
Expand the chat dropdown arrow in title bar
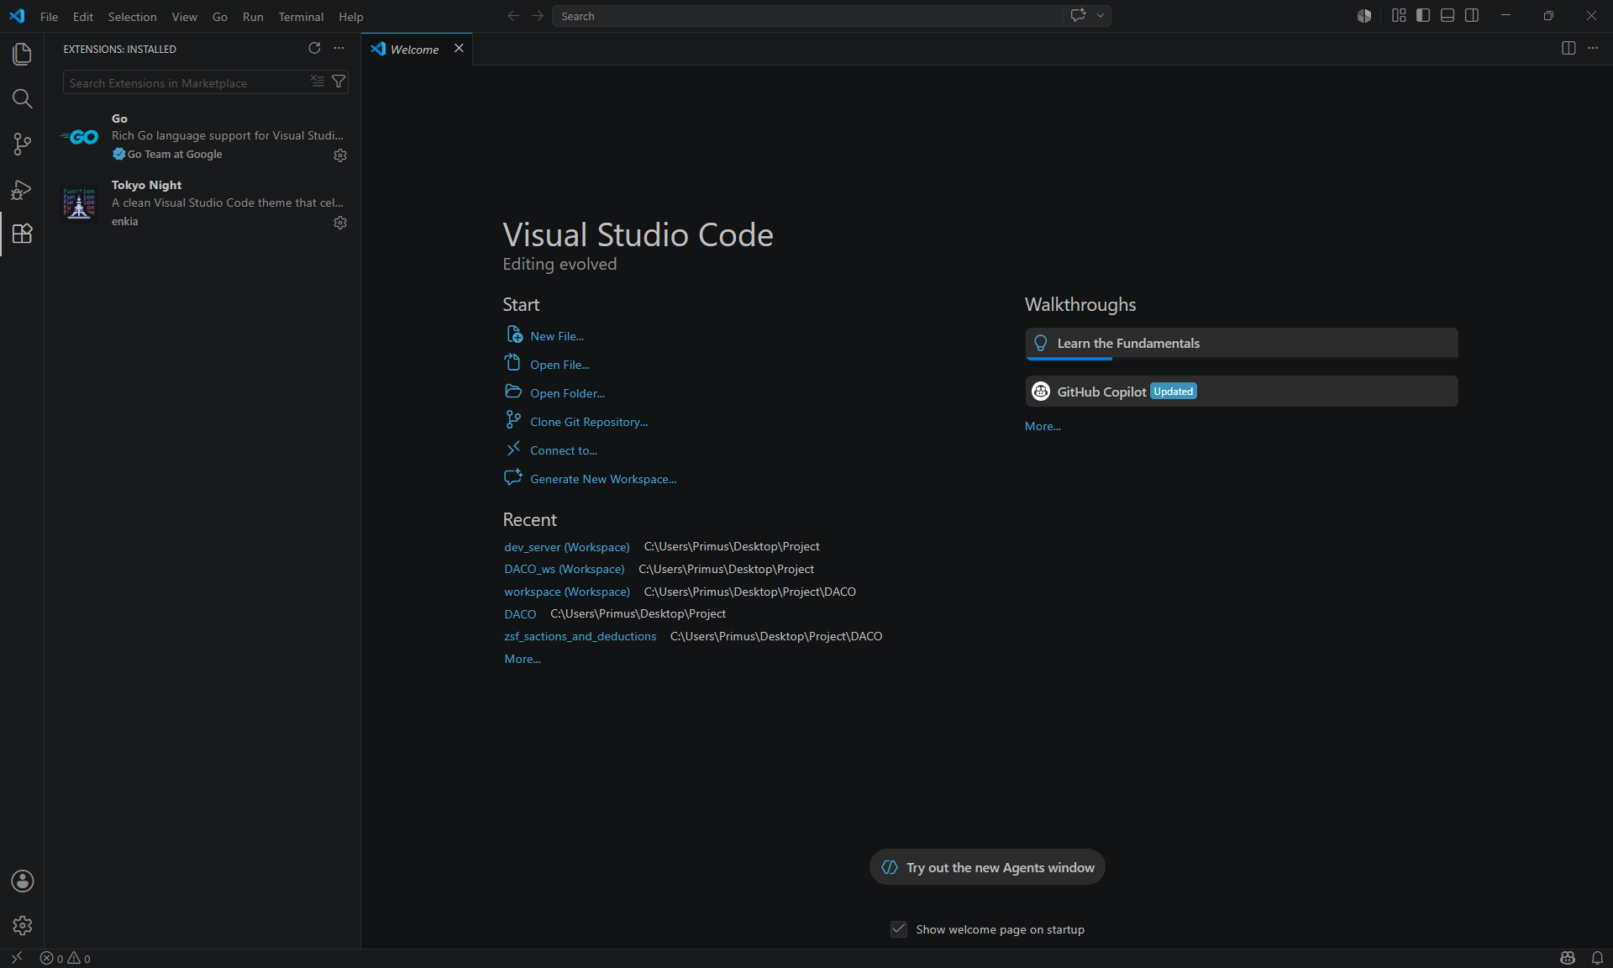1101,16
